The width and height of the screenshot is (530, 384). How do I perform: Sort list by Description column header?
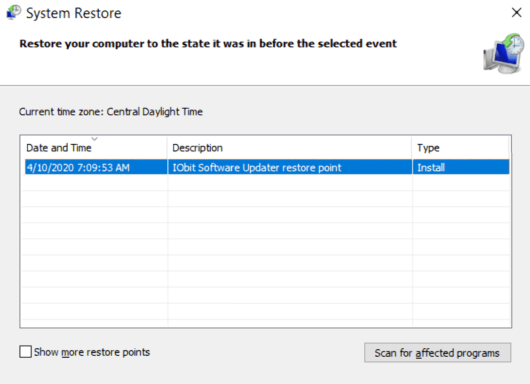pyautogui.click(x=198, y=148)
